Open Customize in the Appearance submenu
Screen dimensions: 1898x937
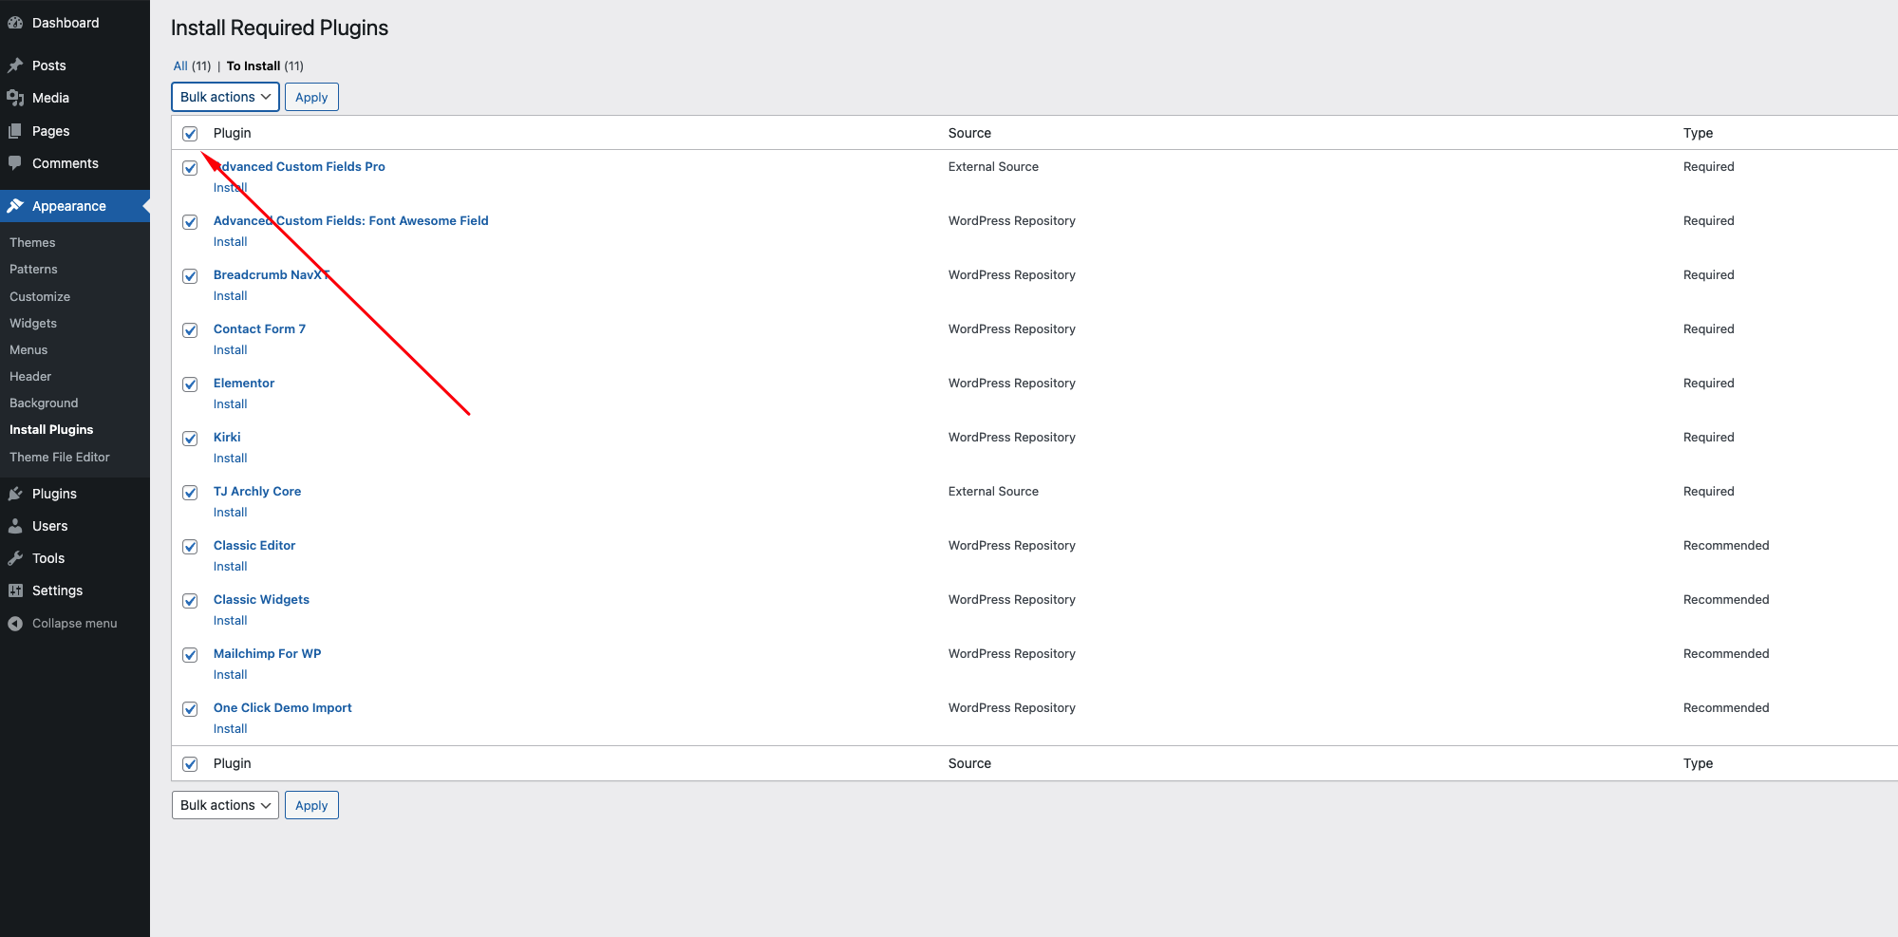click(40, 297)
